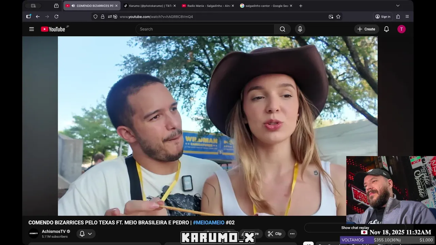The height and width of the screenshot is (245, 436).
Task: Open the #MEIOAMEIO hashtag link
Action: (x=209, y=223)
